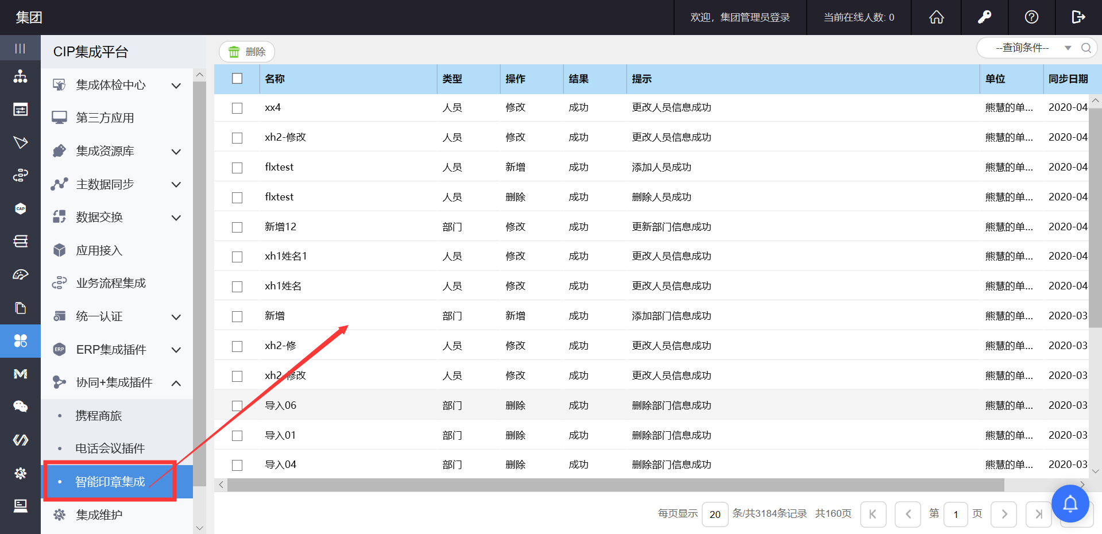Tick the checkbox for row xx4
The image size is (1102, 534).
pos(237,108)
